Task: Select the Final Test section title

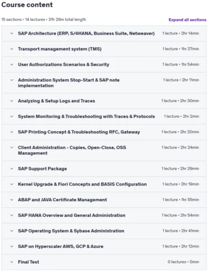Action: (29, 262)
